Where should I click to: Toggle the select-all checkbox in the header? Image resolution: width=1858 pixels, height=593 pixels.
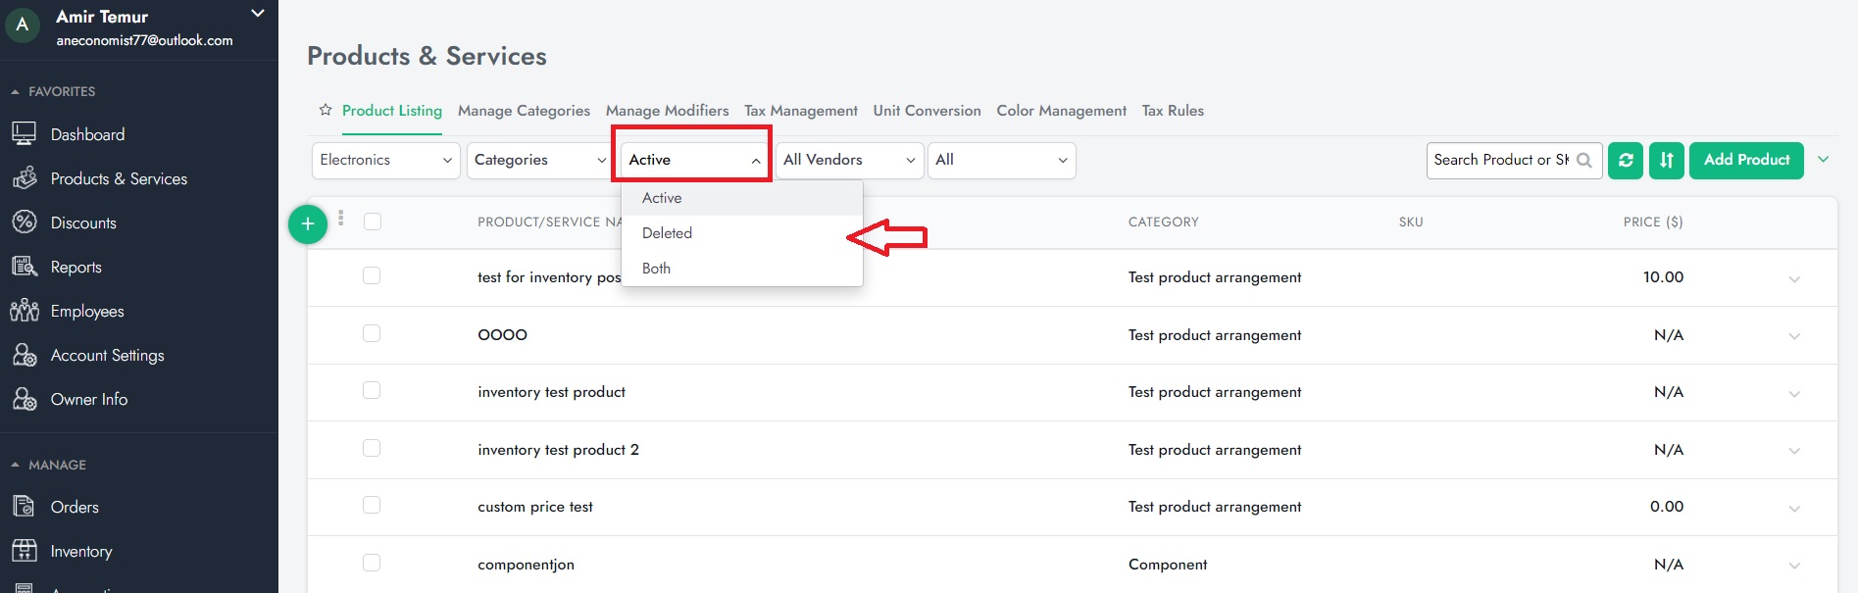click(373, 222)
